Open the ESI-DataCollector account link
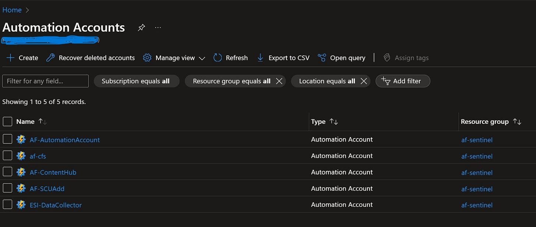Image resolution: width=536 pixels, height=227 pixels. coord(56,205)
